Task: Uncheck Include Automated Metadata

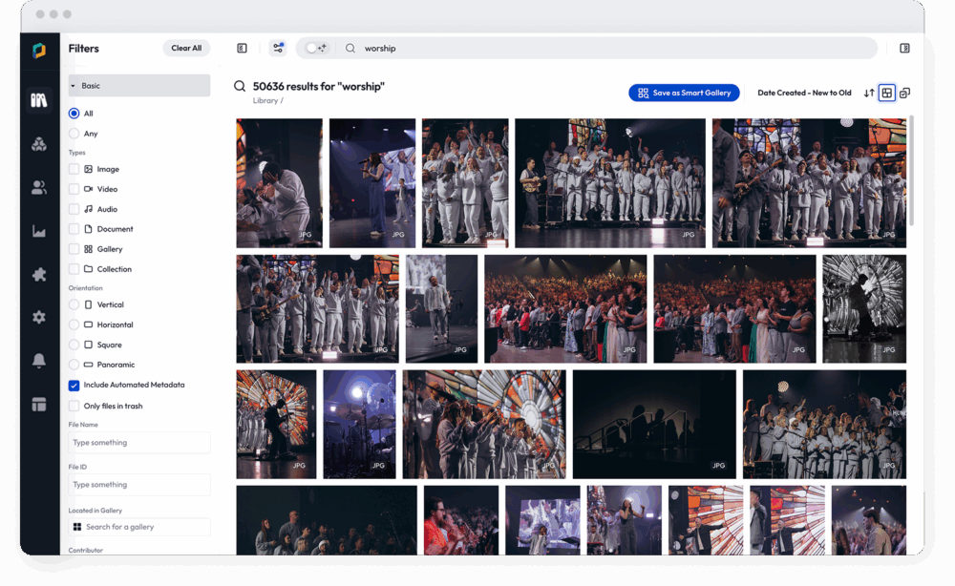Action: (x=74, y=386)
